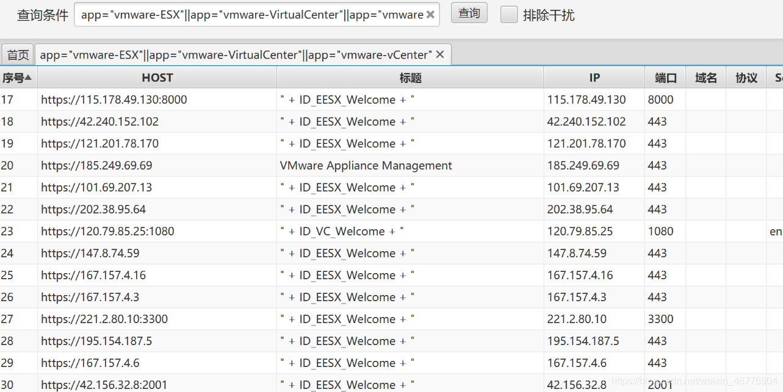Image resolution: width=783 pixels, height=392 pixels.
Task: Sort table by IP column header
Action: [594, 77]
